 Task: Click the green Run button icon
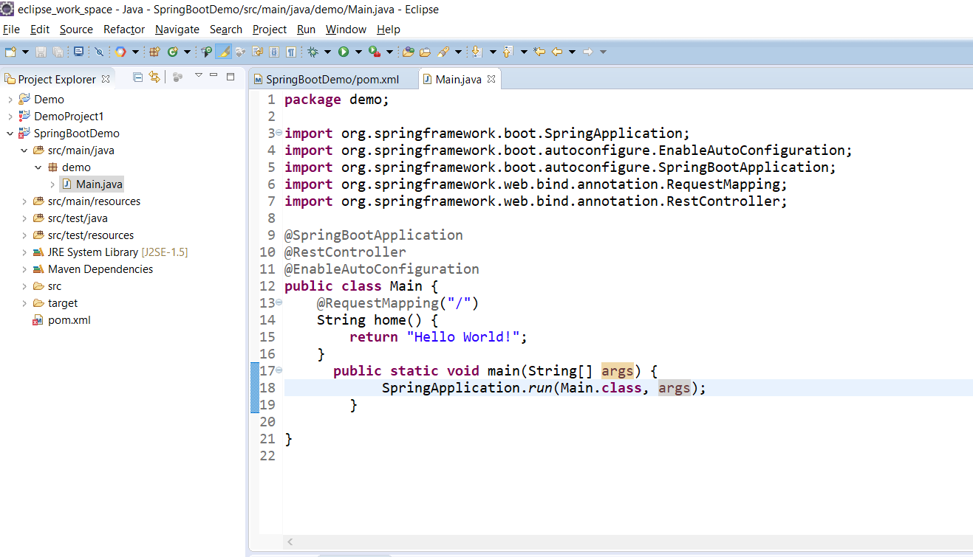click(344, 52)
